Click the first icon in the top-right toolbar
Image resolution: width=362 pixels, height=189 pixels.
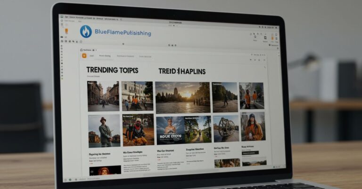click(x=255, y=35)
